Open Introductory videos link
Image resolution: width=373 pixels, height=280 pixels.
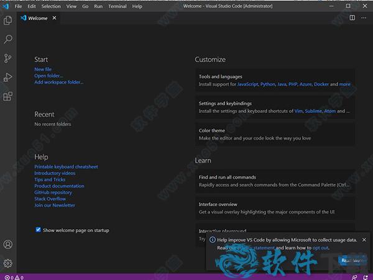point(55,173)
